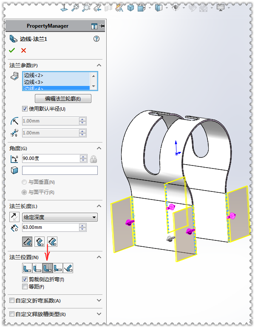
Task: Enable 自定义释放槽类型(R) checkbox
Action: 12,314
